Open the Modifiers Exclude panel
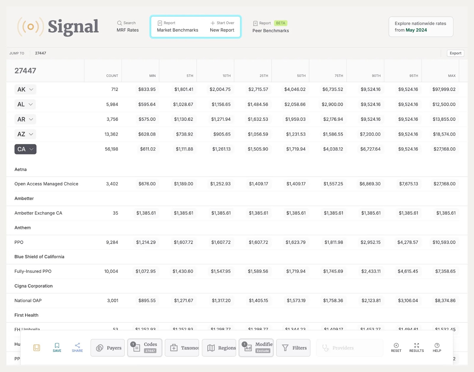This screenshot has width=474, height=372. pos(256,348)
